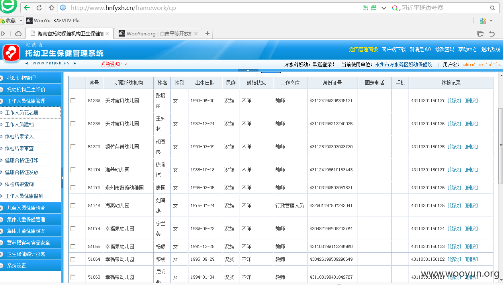Close the WooYun.org tab
Viewport: 503px width, 285px height.
[x=196, y=34]
